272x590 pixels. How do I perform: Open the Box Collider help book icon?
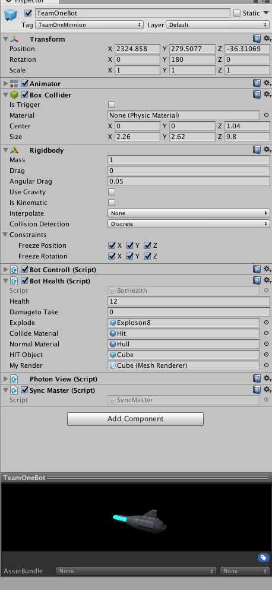257,94
